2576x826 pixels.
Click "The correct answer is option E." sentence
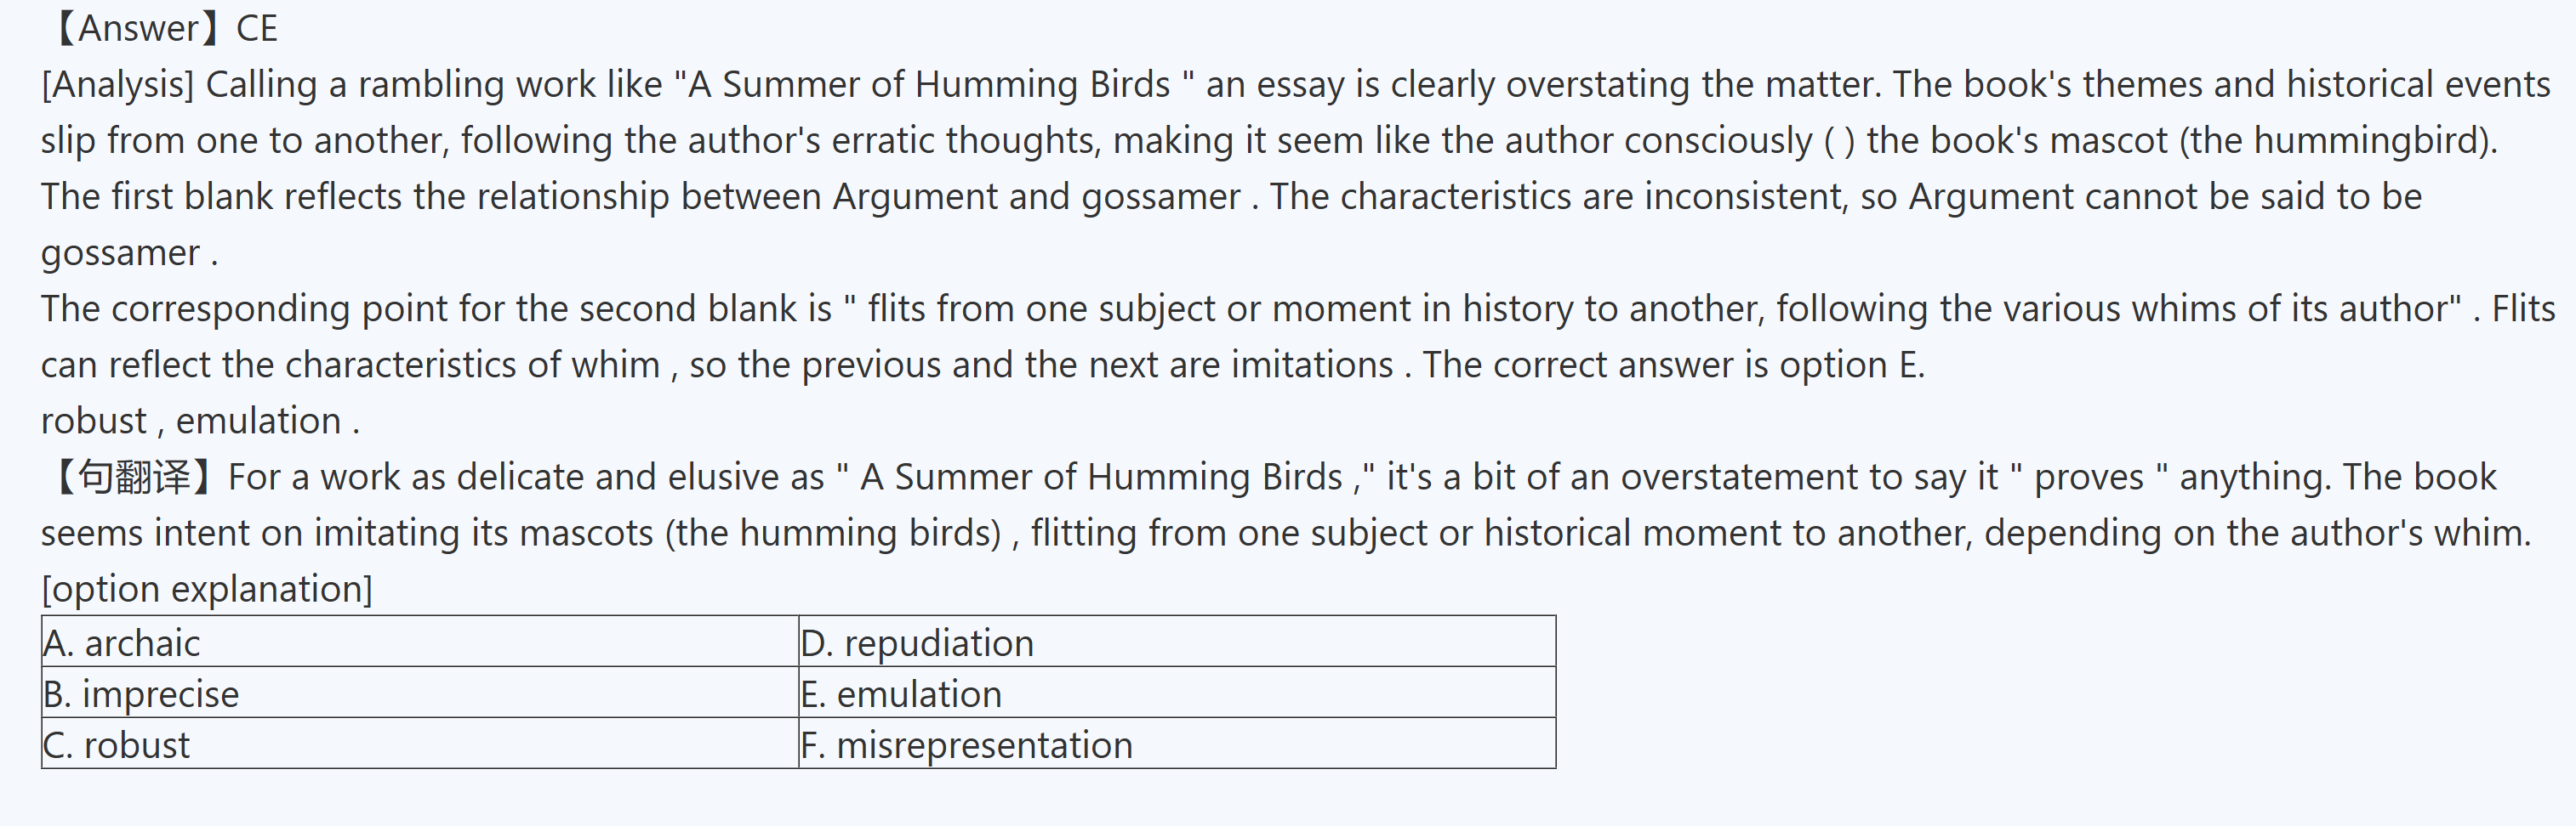1673,365
